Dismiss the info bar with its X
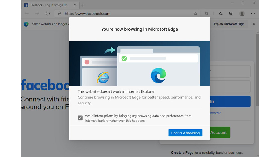The image size is (280, 157). [x=254, y=24]
